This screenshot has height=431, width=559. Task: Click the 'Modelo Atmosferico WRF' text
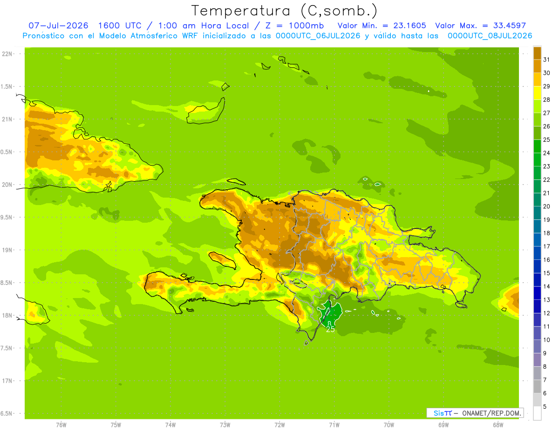click(x=149, y=36)
